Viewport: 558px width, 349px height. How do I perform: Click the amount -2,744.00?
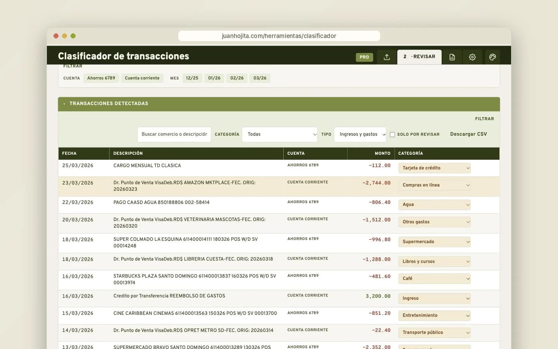click(x=377, y=183)
